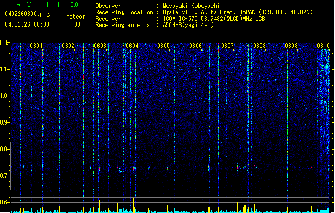Click the 1.0 kHz axis tick label

[x=5, y=96]
